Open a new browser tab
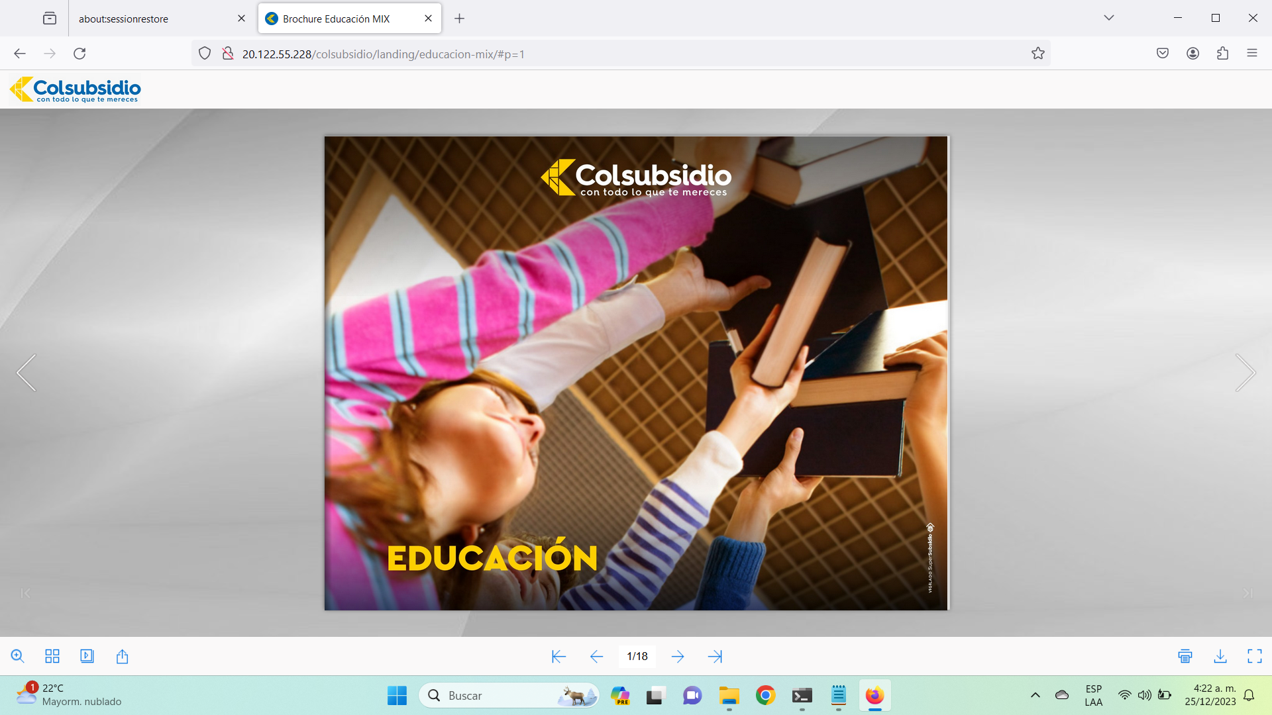 [x=459, y=19]
